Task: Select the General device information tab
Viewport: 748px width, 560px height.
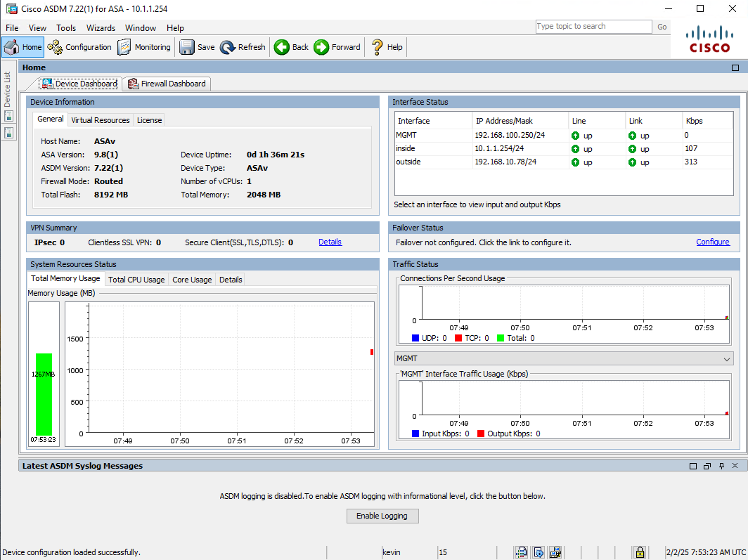Action: click(51, 119)
